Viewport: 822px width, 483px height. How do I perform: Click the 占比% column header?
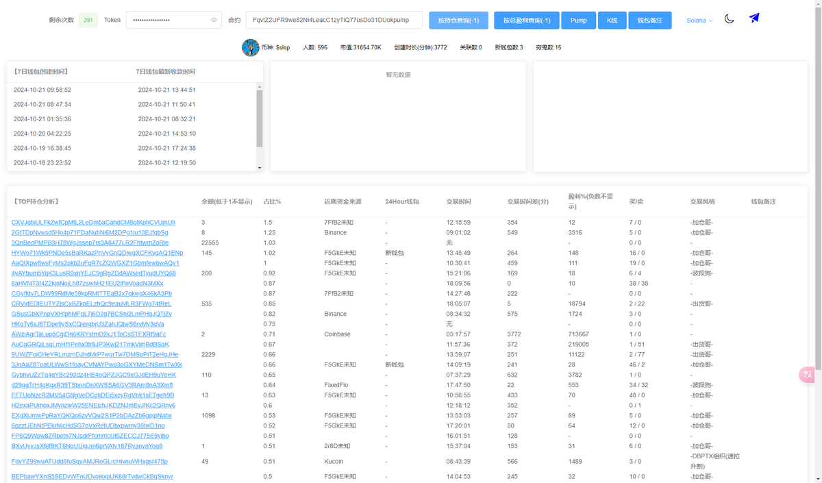[273, 201]
